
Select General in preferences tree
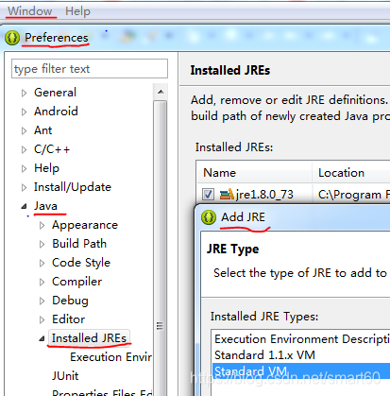pyautogui.click(x=55, y=93)
